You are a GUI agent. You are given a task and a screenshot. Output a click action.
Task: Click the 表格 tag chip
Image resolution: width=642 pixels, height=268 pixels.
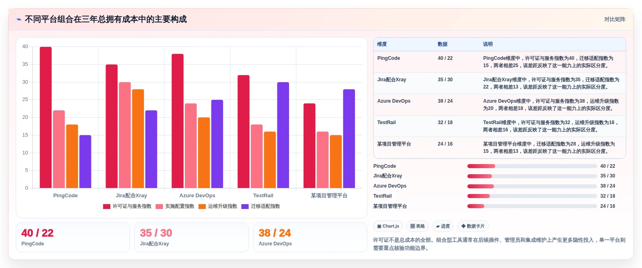coord(418,226)
